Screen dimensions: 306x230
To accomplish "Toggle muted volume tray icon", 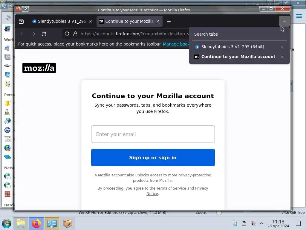I will [253, 223].
